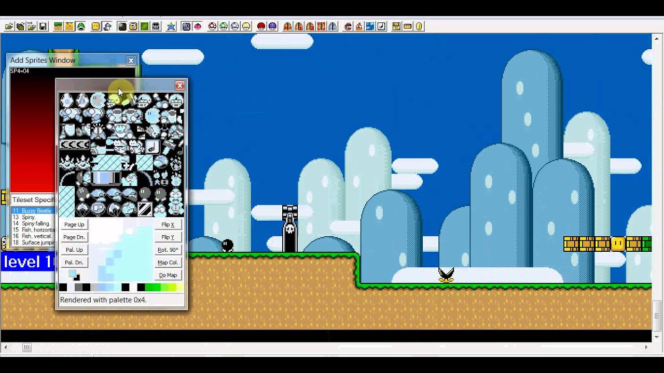The image size is (664, 373).
Task: Select the Bullet Bill launcher in the level
Action: point(290,228)
